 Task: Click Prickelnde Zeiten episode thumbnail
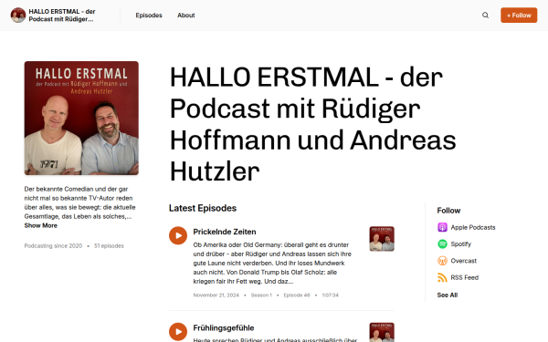(382, 239)
